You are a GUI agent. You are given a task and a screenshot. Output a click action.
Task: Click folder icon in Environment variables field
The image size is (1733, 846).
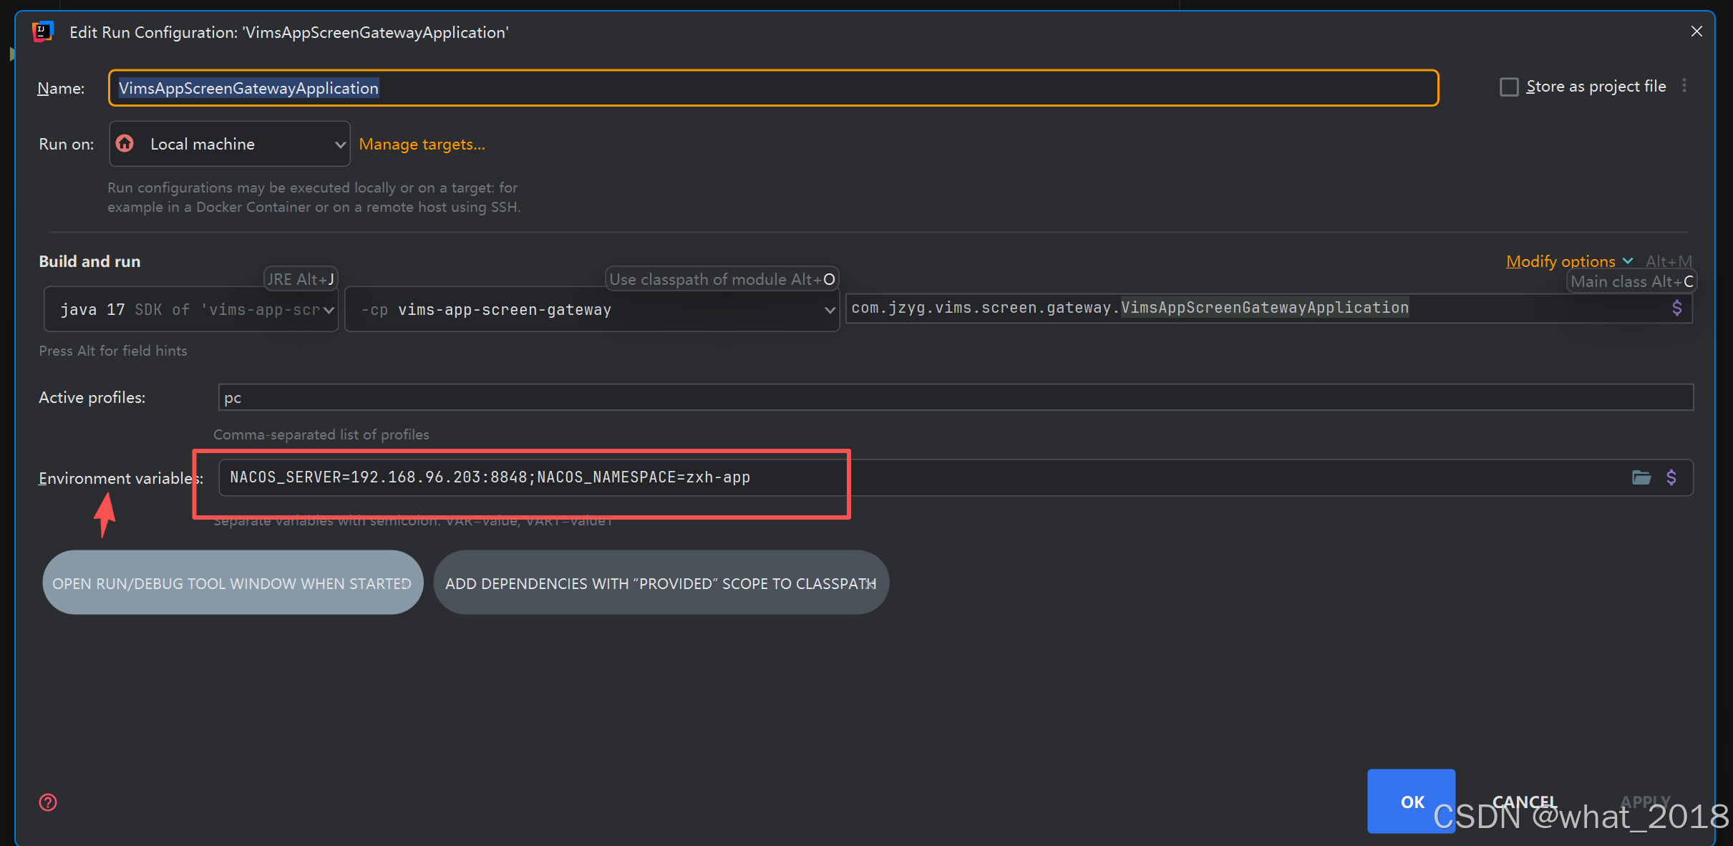coord(1641,477)
